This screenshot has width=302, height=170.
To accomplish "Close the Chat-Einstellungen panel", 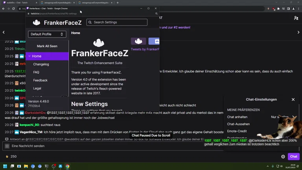I will (293, 100).
